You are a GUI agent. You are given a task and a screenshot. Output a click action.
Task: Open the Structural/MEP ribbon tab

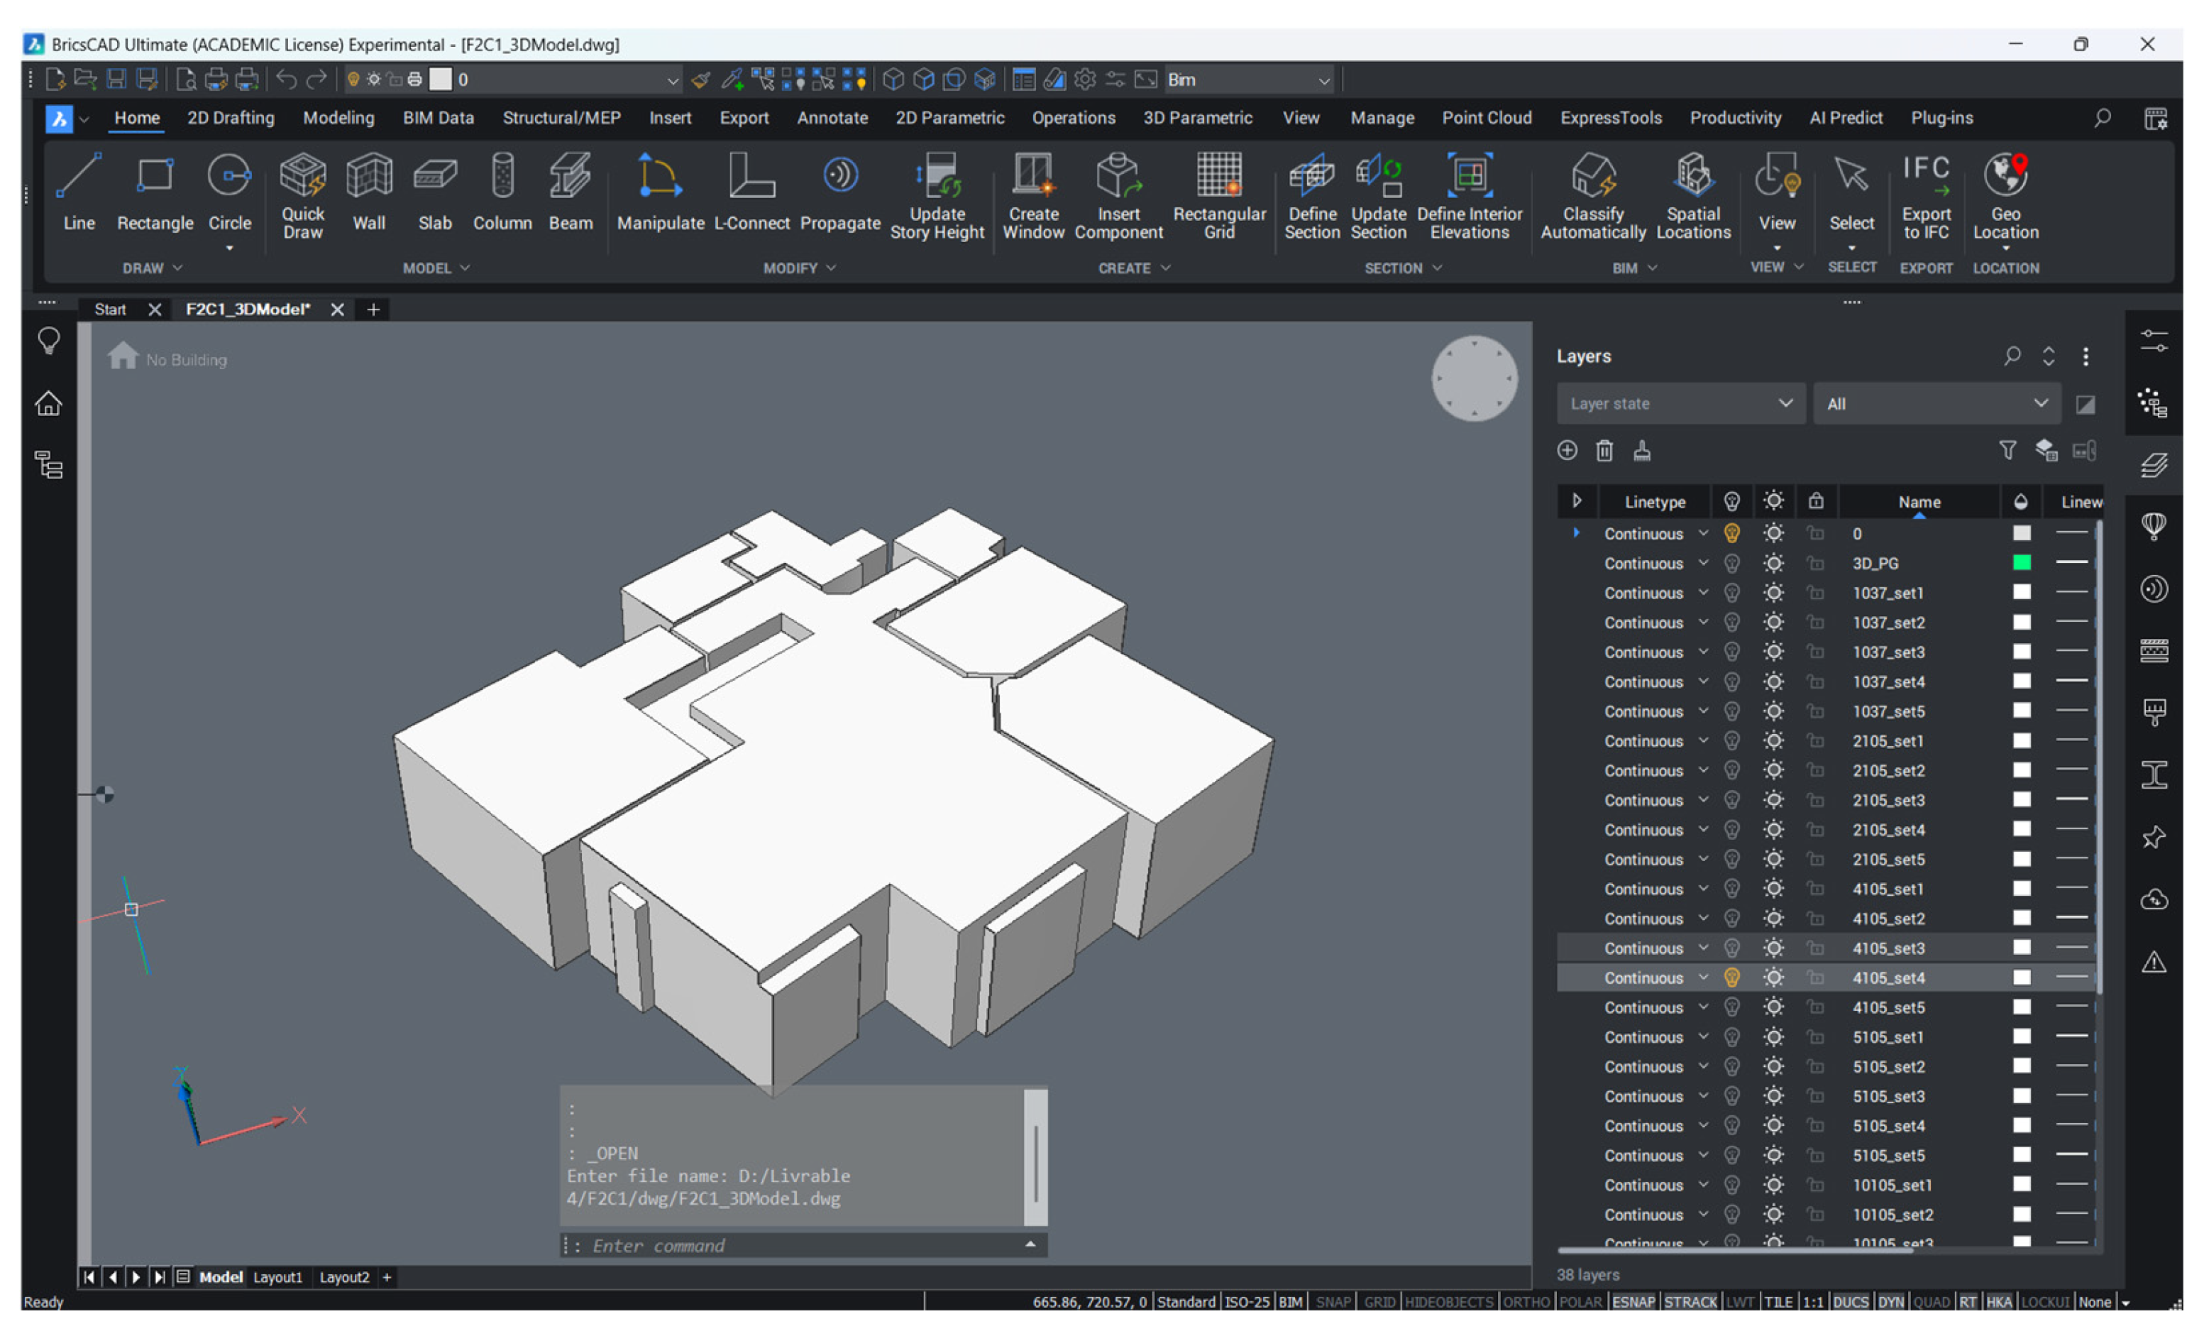coord(562,118)
